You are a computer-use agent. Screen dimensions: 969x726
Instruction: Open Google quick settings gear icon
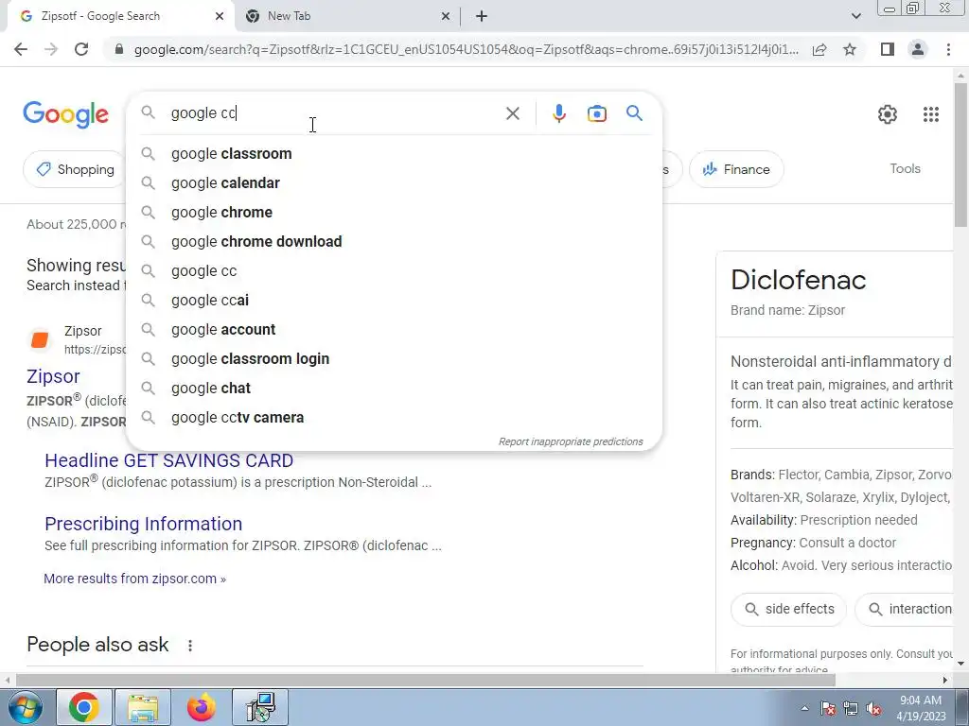click(887, 114)
